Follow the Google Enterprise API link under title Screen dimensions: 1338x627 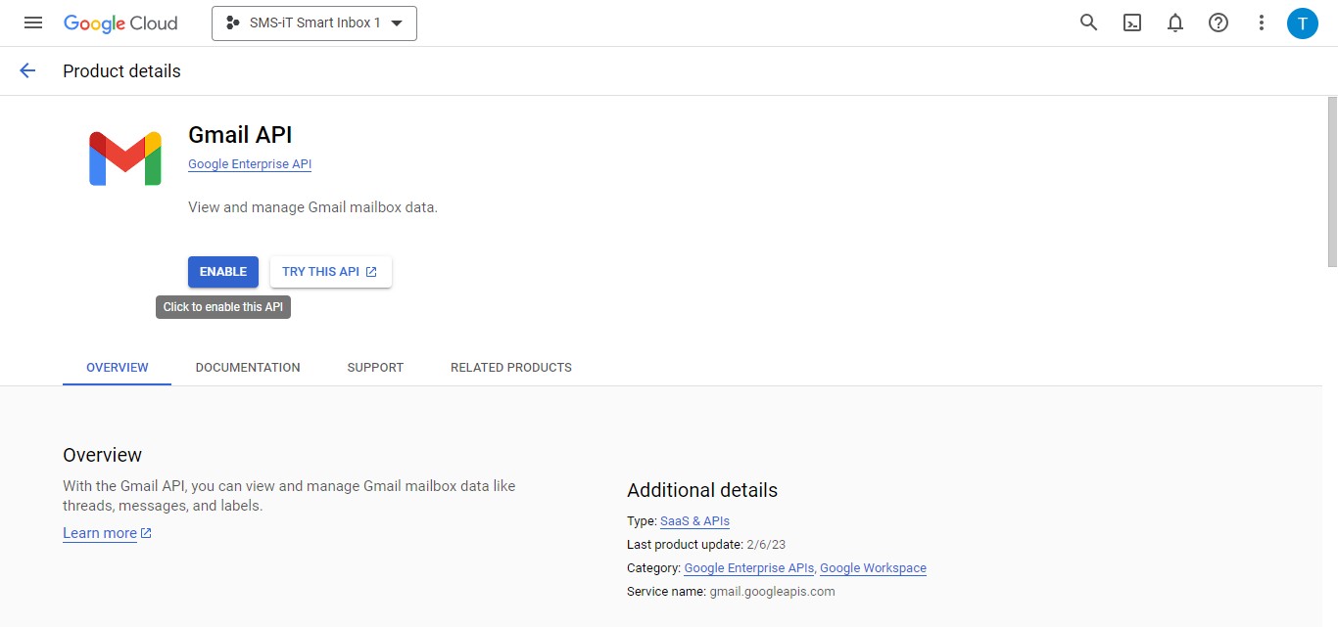(250, 164)
